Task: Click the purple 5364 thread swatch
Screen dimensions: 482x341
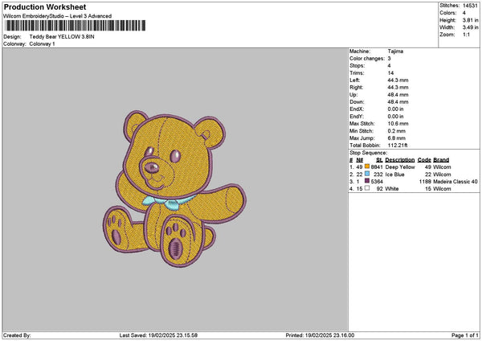Action: pyautogui.click(x=367, y=182)
